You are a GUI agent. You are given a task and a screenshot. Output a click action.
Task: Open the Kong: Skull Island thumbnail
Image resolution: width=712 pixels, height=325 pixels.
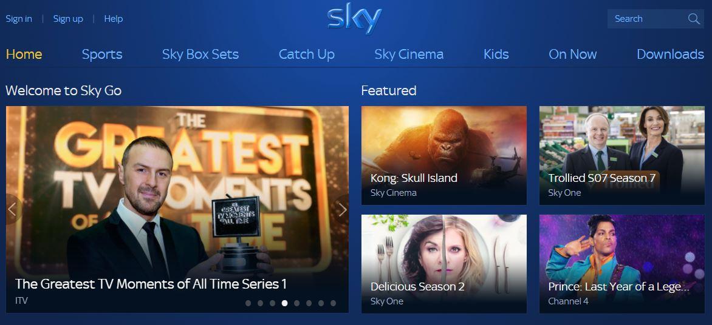point(444,155)
